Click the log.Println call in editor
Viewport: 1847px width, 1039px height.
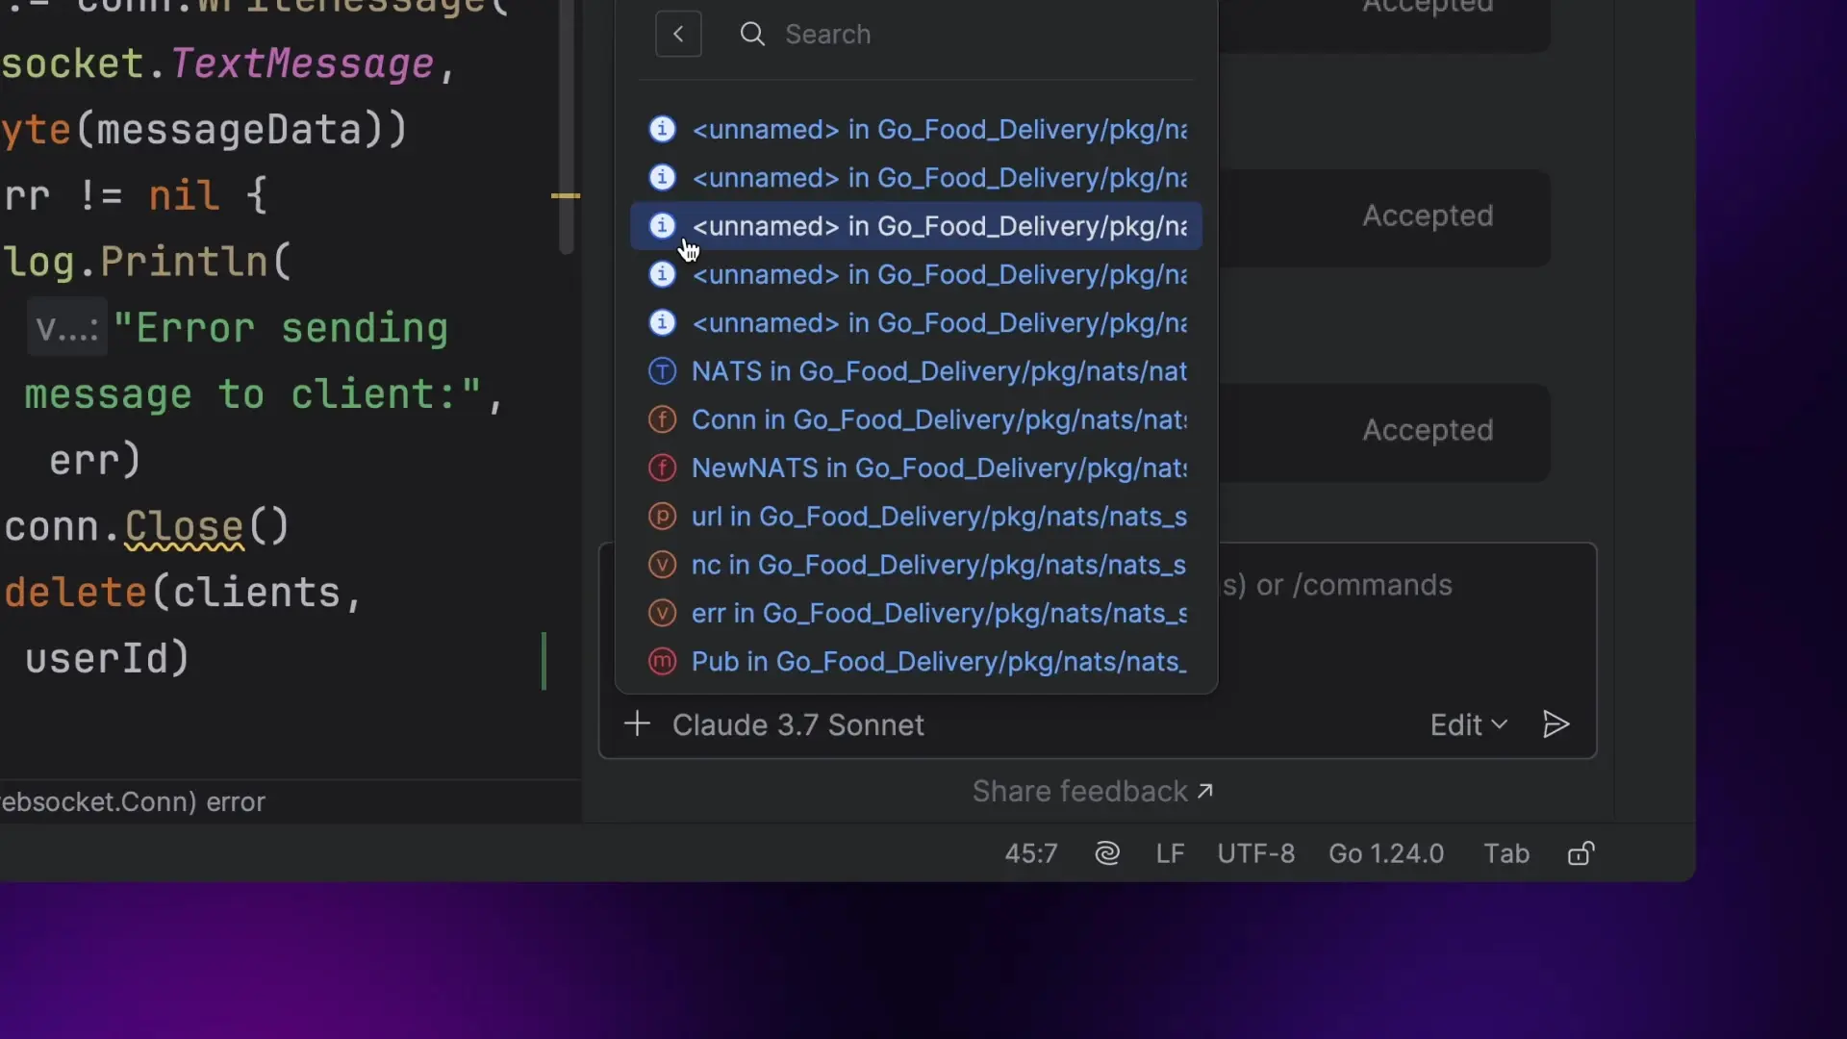click(146, 262)
